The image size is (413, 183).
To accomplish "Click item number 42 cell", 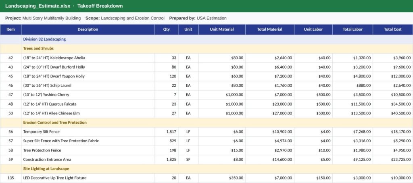I will click(10, 58).
